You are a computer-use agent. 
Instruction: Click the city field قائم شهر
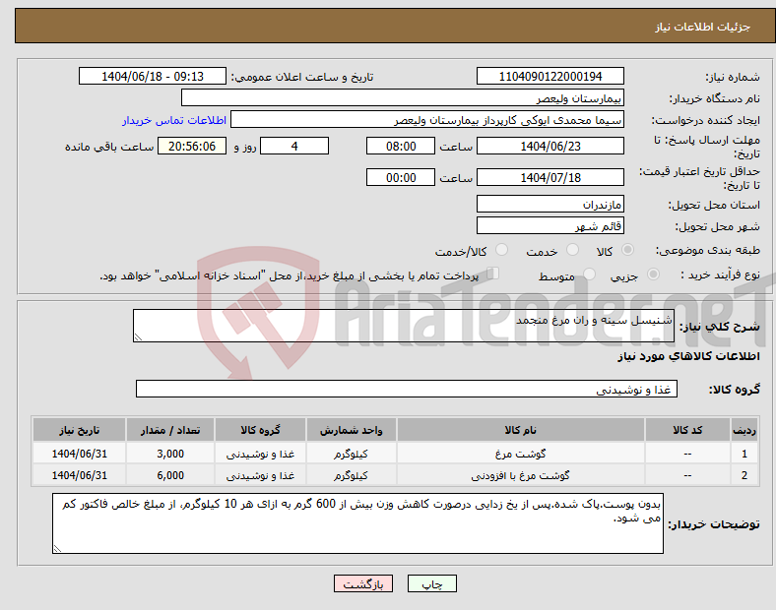(550, 225)
